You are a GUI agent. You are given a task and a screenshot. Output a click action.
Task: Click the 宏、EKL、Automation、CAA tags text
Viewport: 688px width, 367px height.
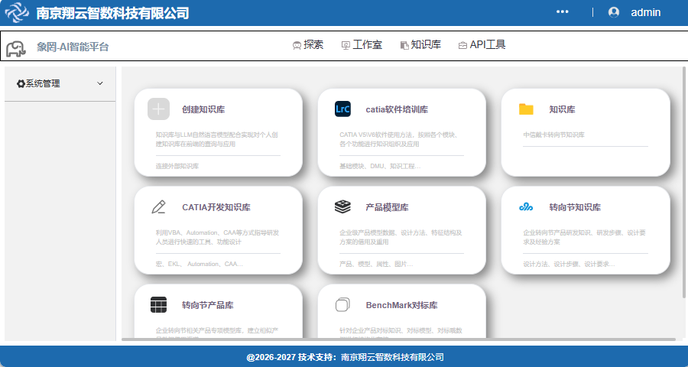pos(200,265)
